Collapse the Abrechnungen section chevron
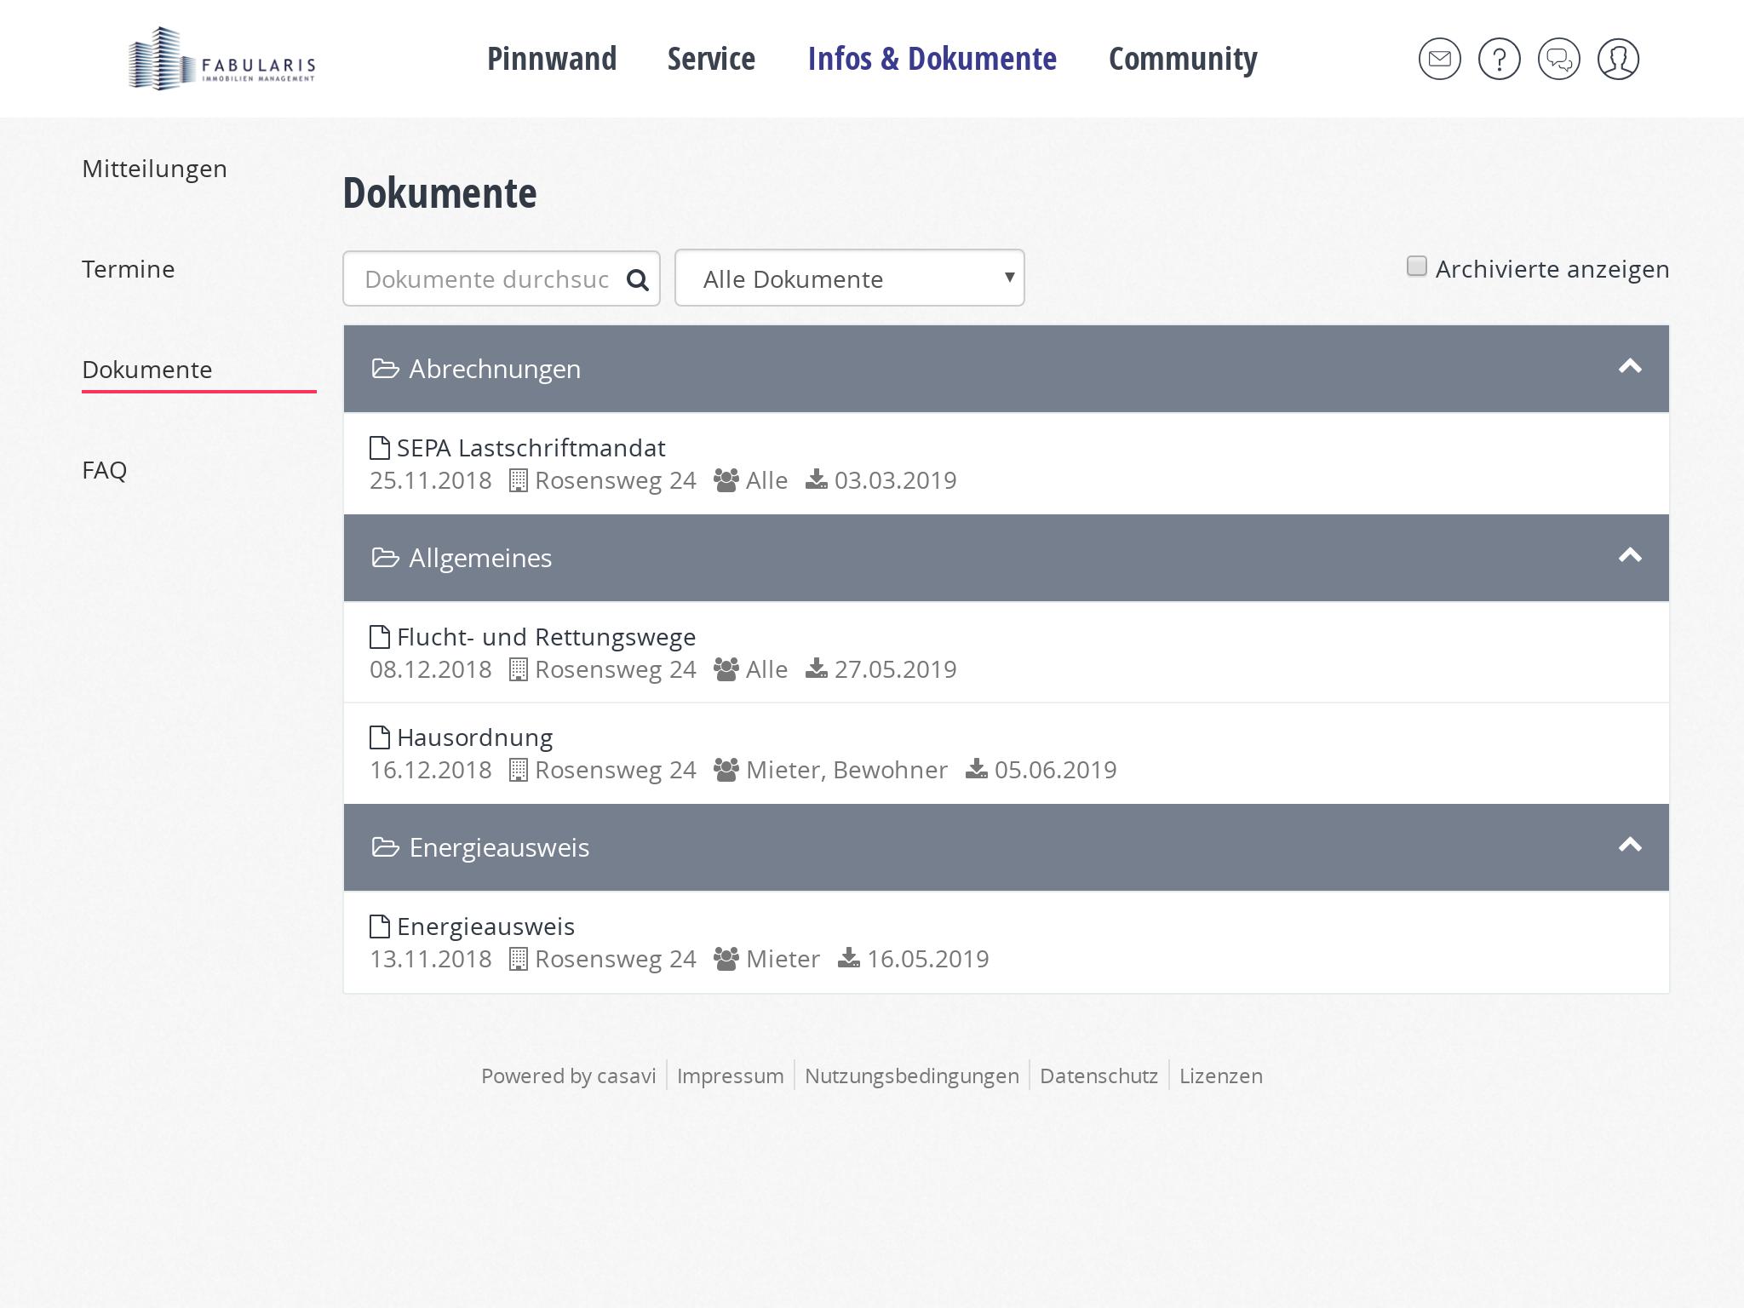 click(x=1630, y=366)
